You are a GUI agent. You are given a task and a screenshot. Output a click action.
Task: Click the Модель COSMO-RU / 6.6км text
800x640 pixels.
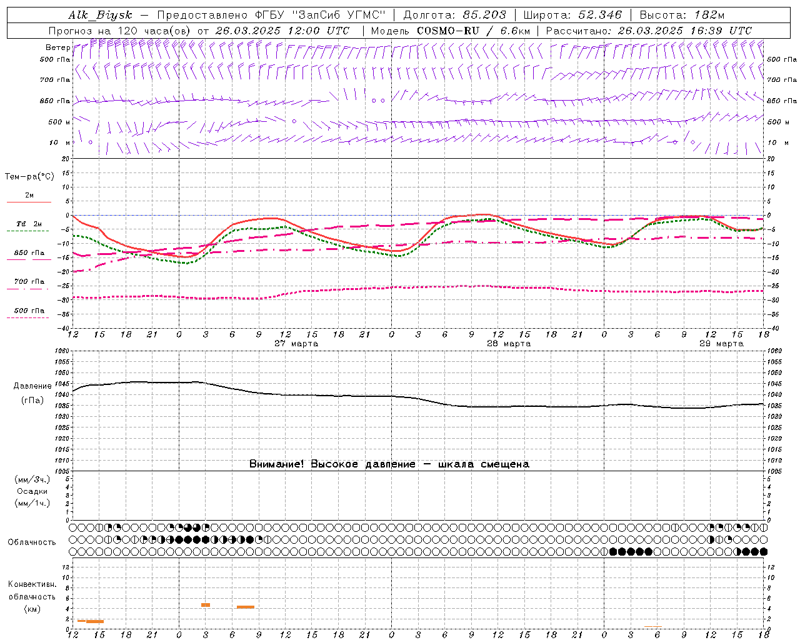[x=450, y=31]
